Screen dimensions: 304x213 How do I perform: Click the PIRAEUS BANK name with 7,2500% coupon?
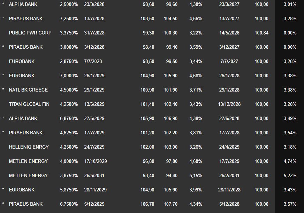[25, 18]
